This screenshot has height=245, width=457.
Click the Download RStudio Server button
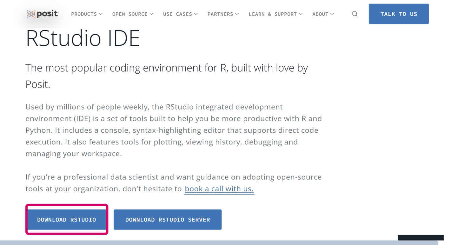tap(168, 220)
